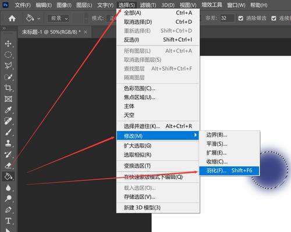The height and width of the screenshot is (232, 291).
Task: Toggle the 连续 checkbox
Action: point(274,19)
